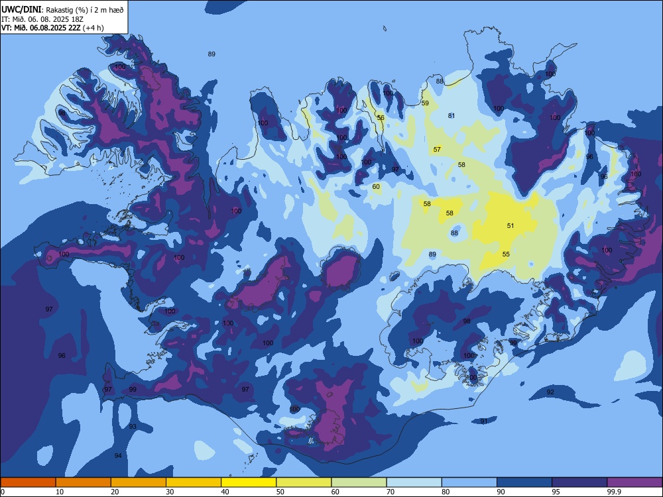Click the light blue 80–90 legend swatch
The image size is (663, 497).
tap(469, 482)
